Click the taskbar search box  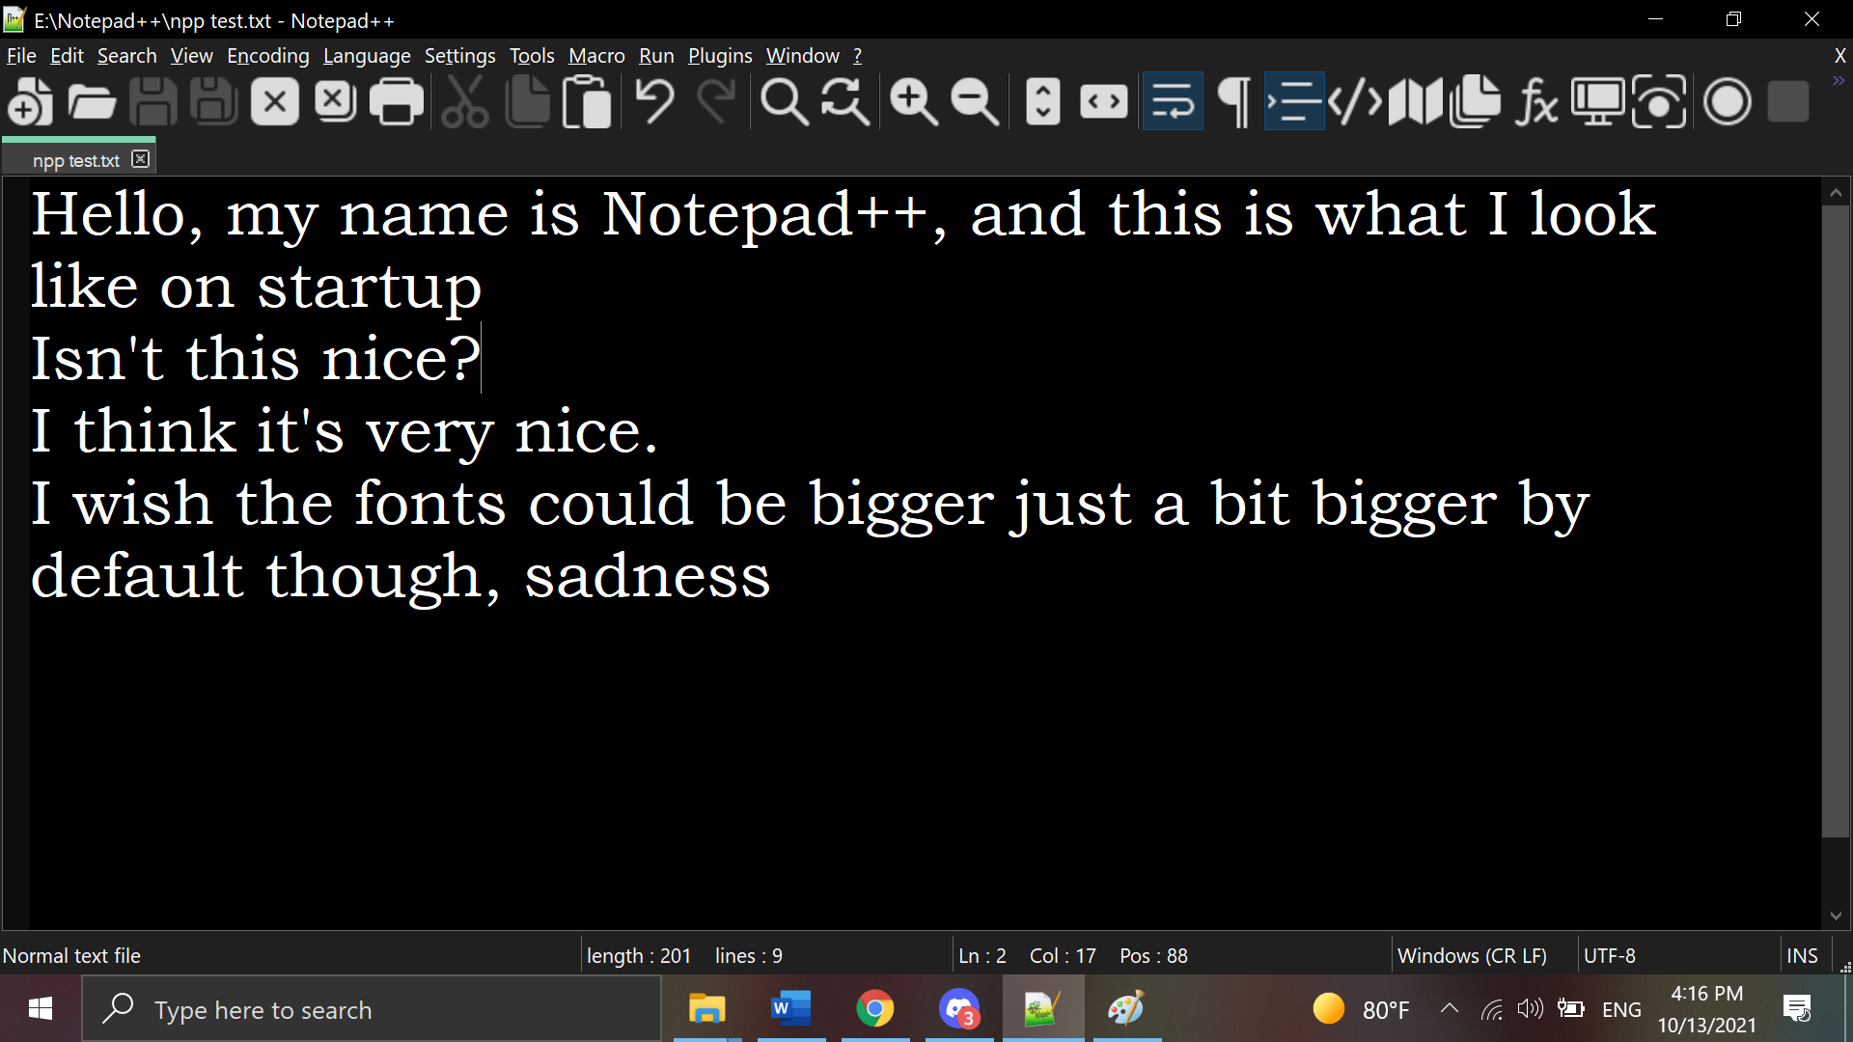click(372, 1009)
